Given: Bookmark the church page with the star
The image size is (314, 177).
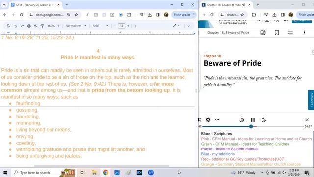Looking at the screenshot, I should pyautogui.click(x=242, y=15).
